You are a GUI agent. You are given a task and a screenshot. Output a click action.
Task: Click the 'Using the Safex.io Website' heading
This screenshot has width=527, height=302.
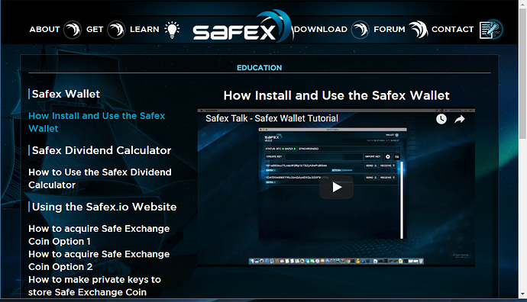104,207
